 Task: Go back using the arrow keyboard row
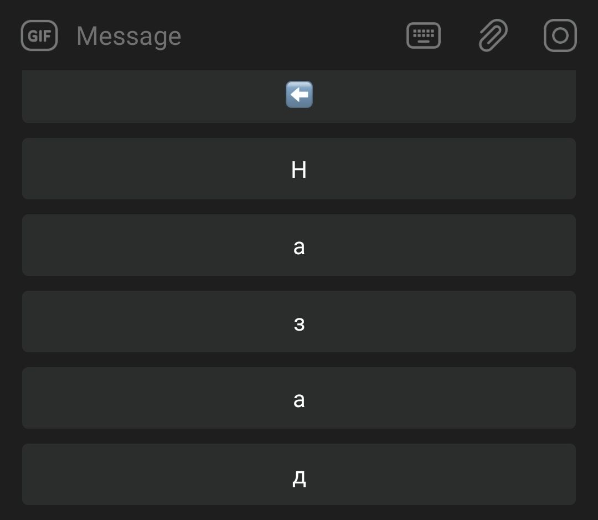[299, 96]
